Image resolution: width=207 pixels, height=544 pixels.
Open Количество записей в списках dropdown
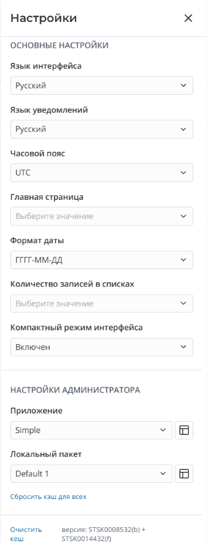(102, 304)
